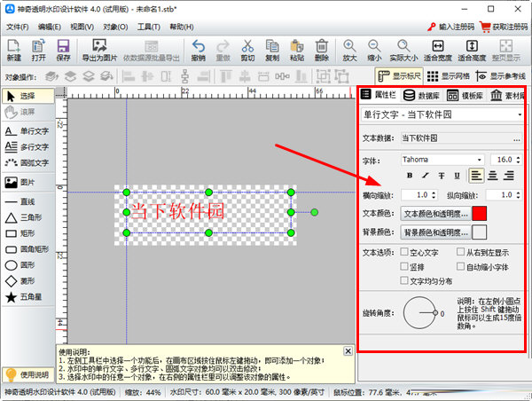Select the 五角星 star shape tool

27,297
